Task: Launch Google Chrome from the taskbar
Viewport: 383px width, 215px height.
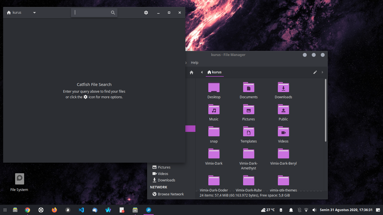Action: coord(27,210)
